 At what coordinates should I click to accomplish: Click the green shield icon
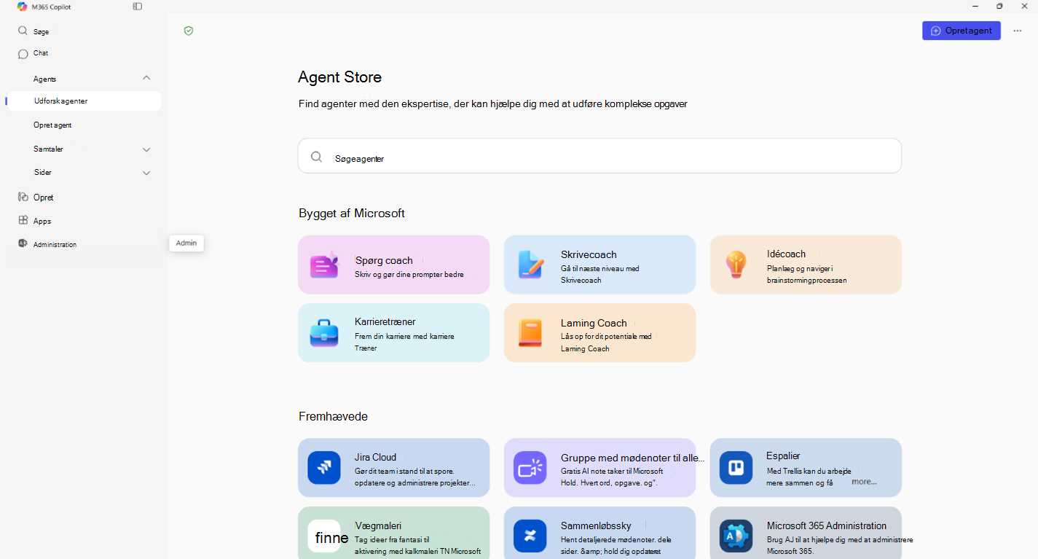(x=189, y=31)
